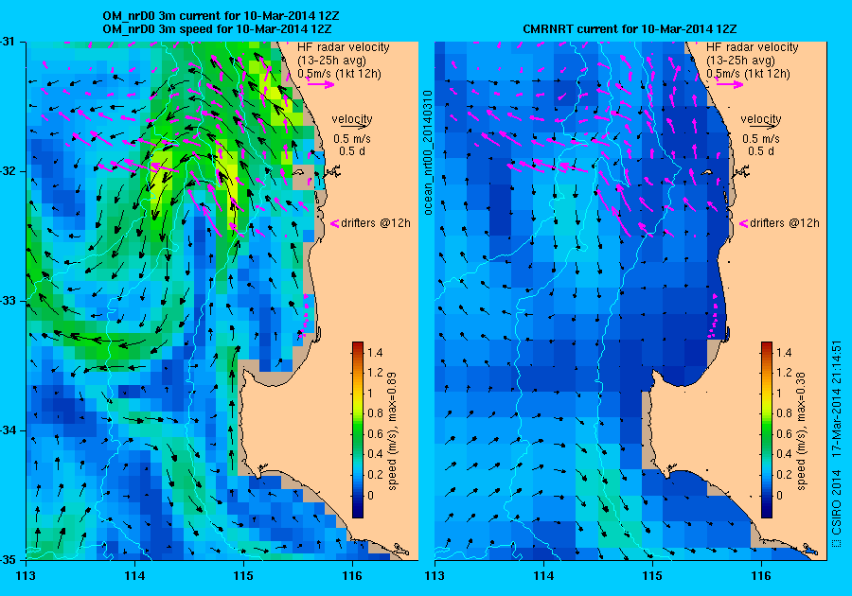Click the '115' longitude label under left map
The width and height of the screenshot is (852, 596).
[x=243, y=576]
